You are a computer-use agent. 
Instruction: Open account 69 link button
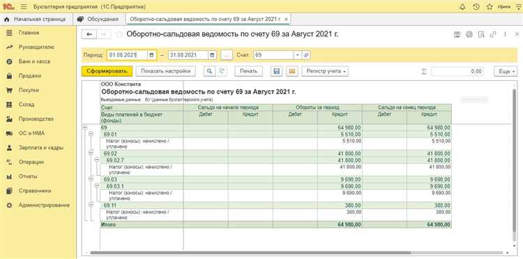pyautogui.click(x=306, y=55)
